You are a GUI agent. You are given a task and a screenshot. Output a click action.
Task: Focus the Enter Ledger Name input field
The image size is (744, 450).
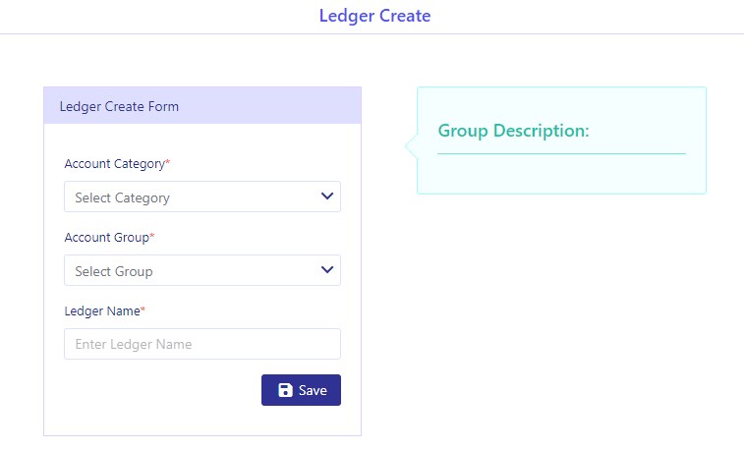(x=202, y=344)
